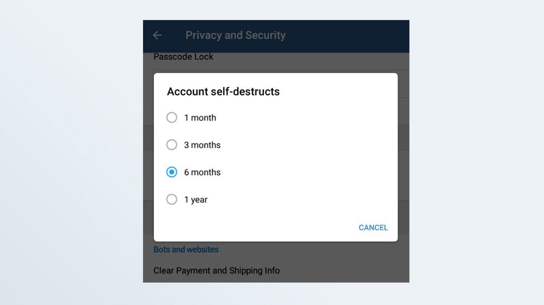The width and height of the screenshot is (544, 305).
Task: Click the Bots and websites section header
Action: point(186,250)
